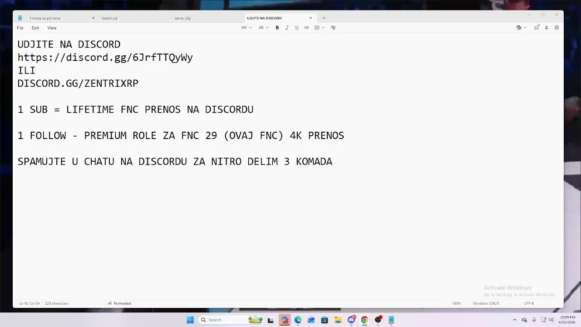Click the '1 FOLLOW - PREMIUM ROLE' line

[x=181, y=135]
